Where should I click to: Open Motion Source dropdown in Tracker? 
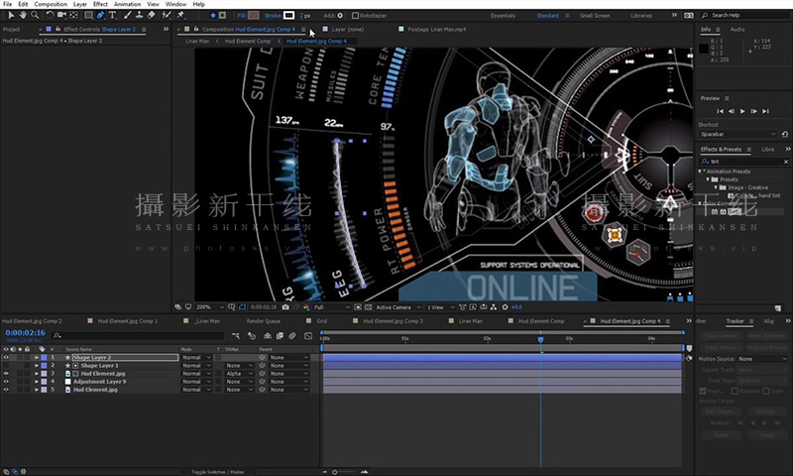coord(762,359)
